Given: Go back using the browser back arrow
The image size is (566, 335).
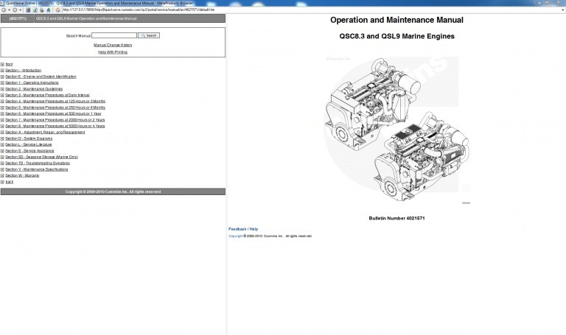Looking at the screenshot, I should click(x=4, y=10).
